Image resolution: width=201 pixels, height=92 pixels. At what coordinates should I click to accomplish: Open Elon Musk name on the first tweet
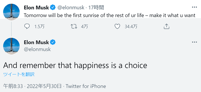(36, 8)
